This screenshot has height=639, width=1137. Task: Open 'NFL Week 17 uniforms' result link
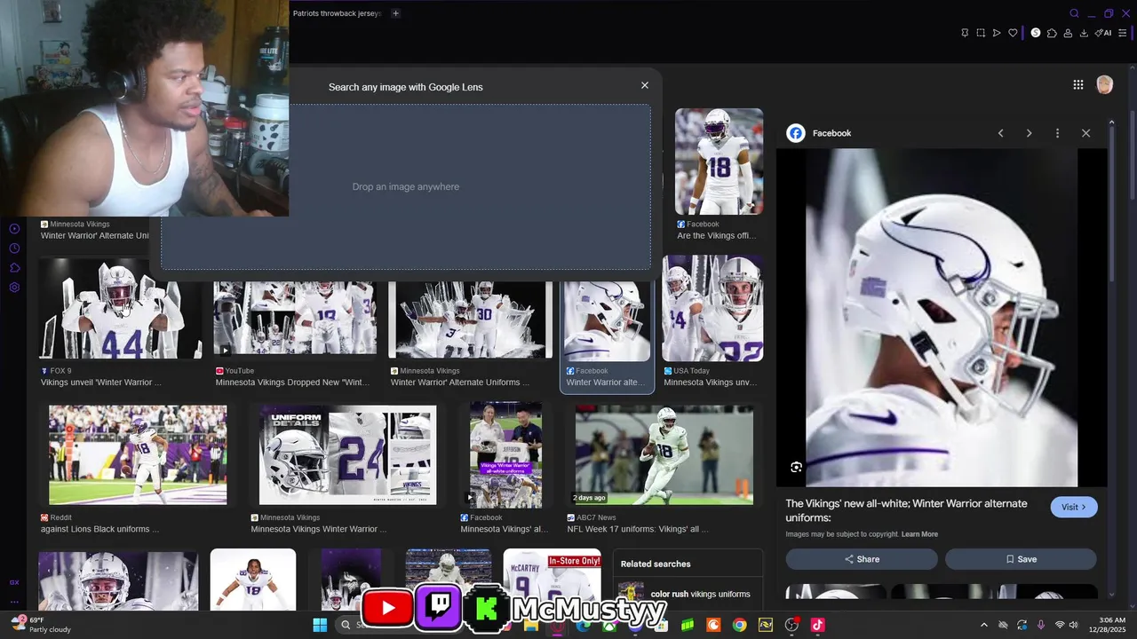point(638,529)
